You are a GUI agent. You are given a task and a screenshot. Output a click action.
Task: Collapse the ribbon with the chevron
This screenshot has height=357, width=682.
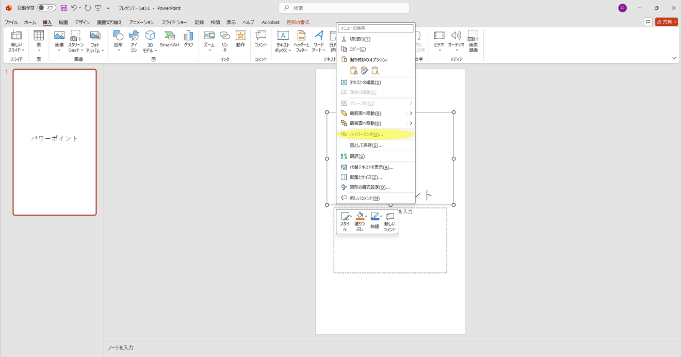(674, 58)
